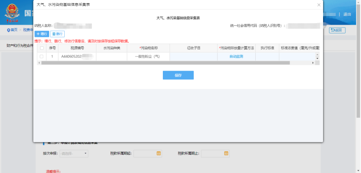Click the 自动监测 calculation method cell
The height and width of the screenshot is (173, 361).
[x=236, y=56]
